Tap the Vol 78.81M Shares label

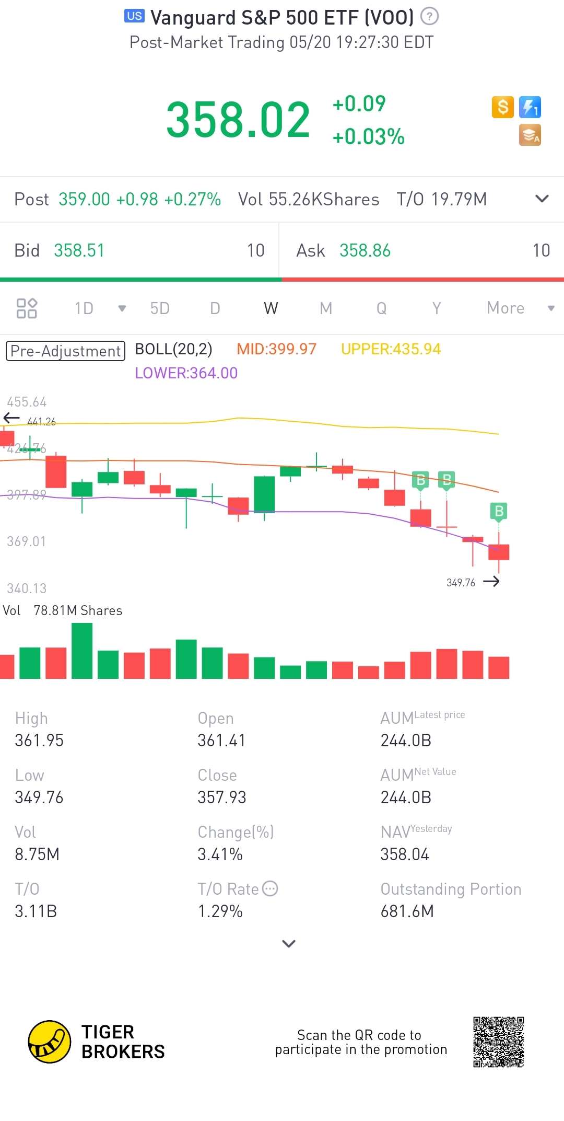pyautogui.click(x=63, y=610)
